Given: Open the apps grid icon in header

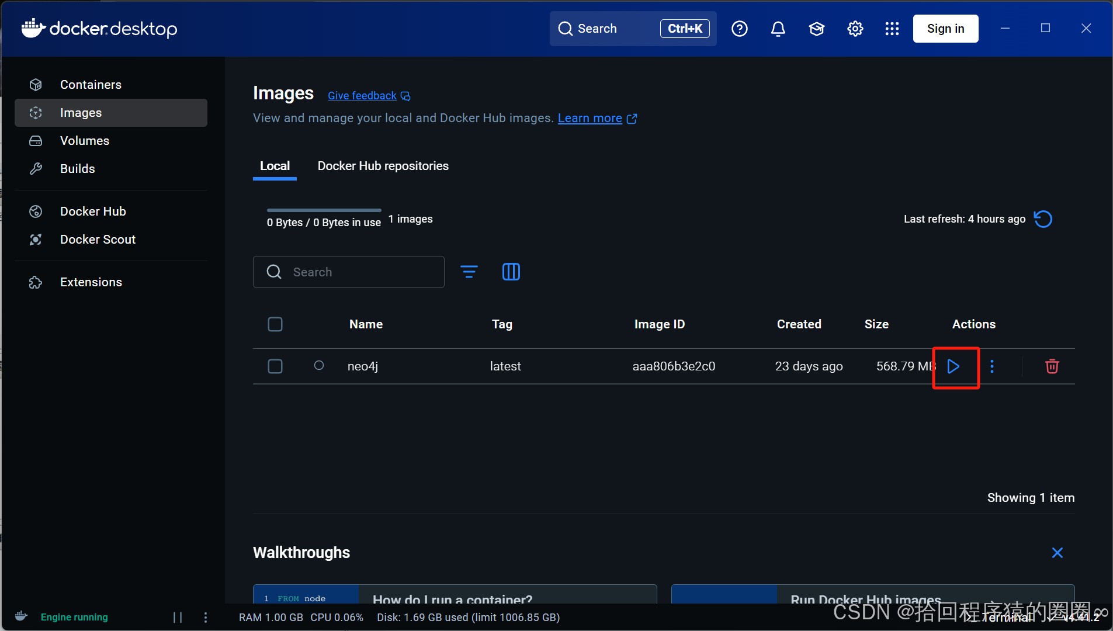Looking at the screenshot, I should coord(892,29).
